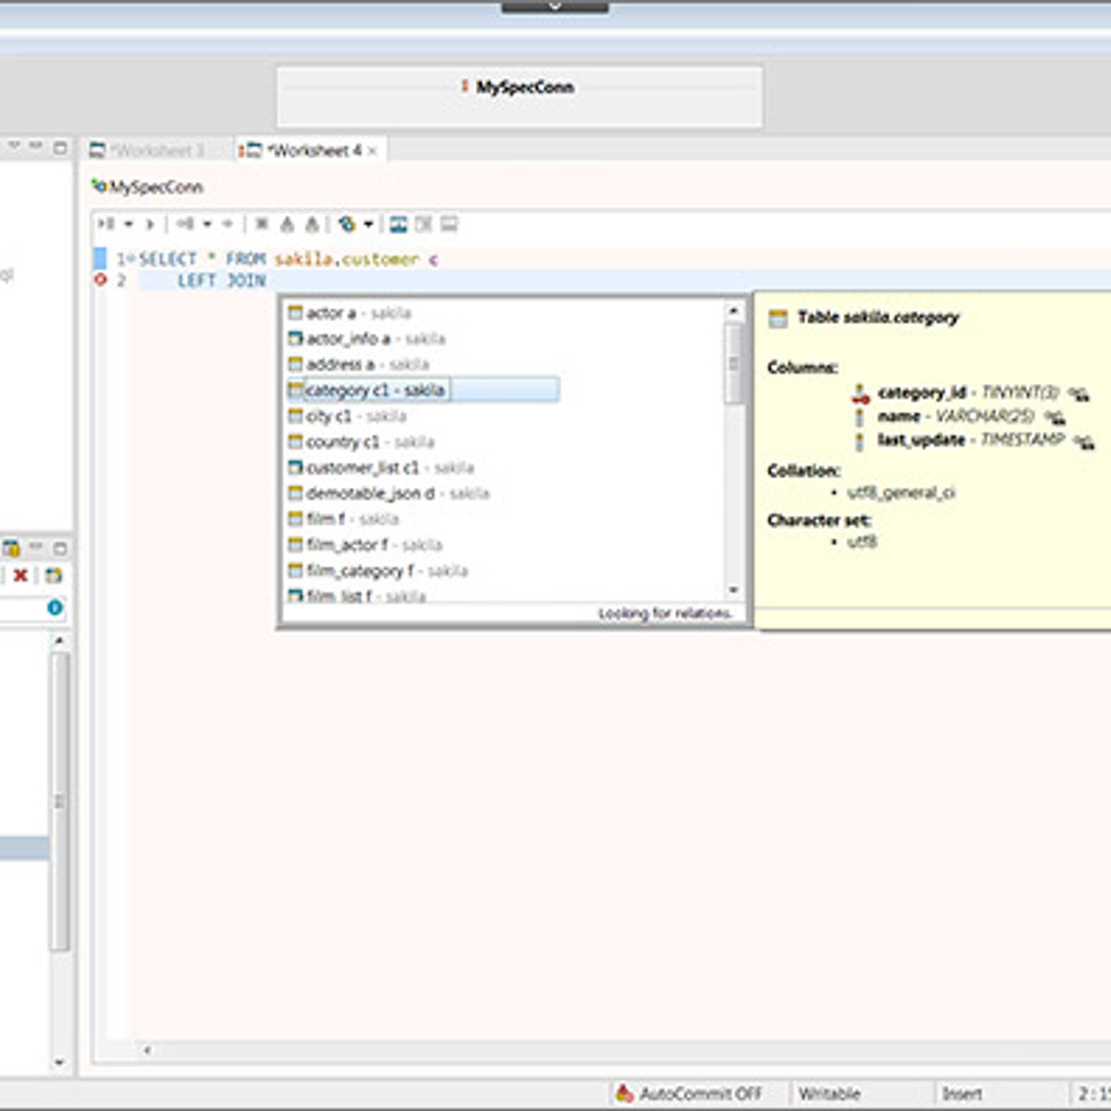Click 'sakila.customer' in the SQL query
Image resolution: width=1111 pixels, height=1111 pixels.
tap(347, 259)
